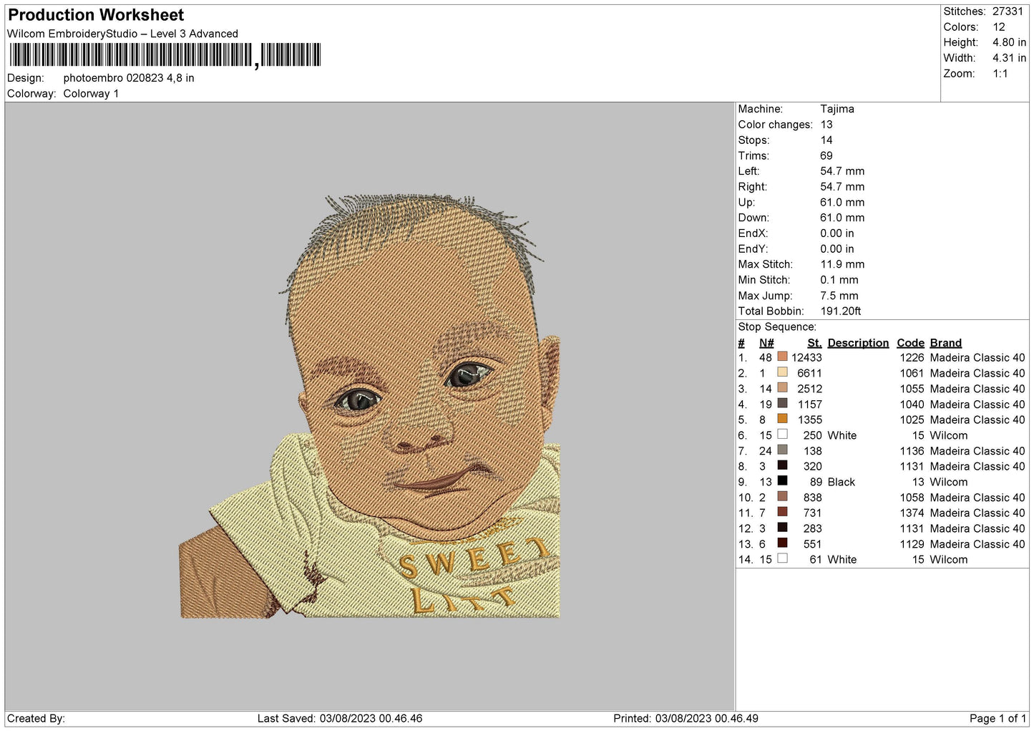Click the Page 1 of 1 label
The height and width of the screenshot is (731, 1034).
coord(998,718)
